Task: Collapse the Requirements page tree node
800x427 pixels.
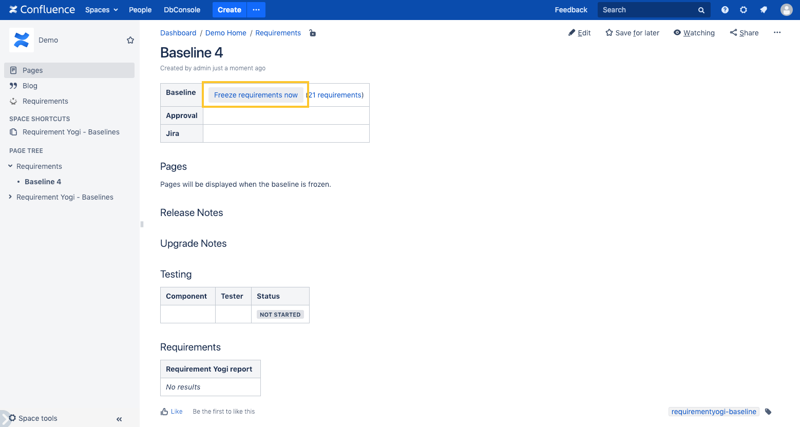Action: [x=9, y=166]
